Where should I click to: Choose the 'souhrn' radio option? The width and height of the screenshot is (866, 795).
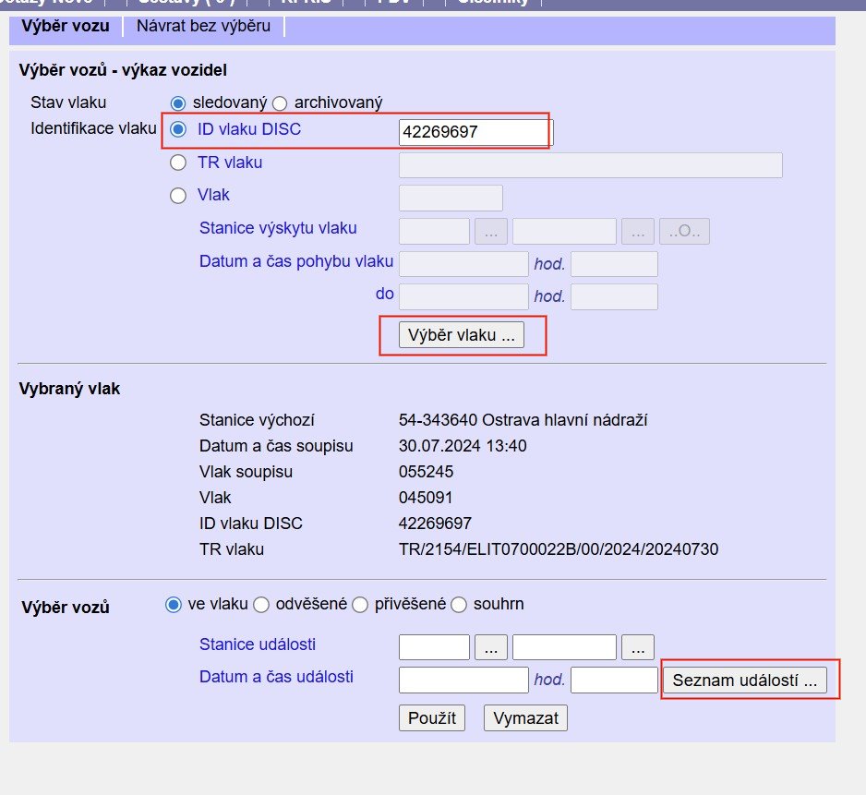459,605
